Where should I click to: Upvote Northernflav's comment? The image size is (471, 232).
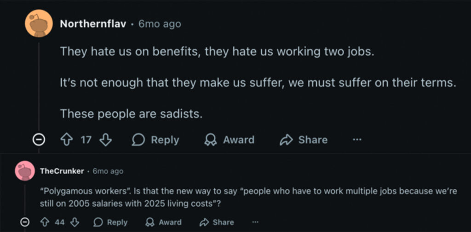tap(65, 140)
